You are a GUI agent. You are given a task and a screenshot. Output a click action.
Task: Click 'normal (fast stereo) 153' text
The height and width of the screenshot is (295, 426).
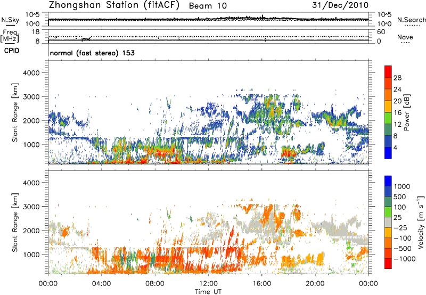click(92, 53)
